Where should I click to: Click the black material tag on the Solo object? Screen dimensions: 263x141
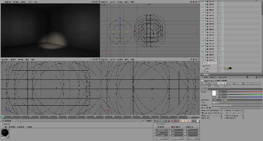(x=230, y=68)
